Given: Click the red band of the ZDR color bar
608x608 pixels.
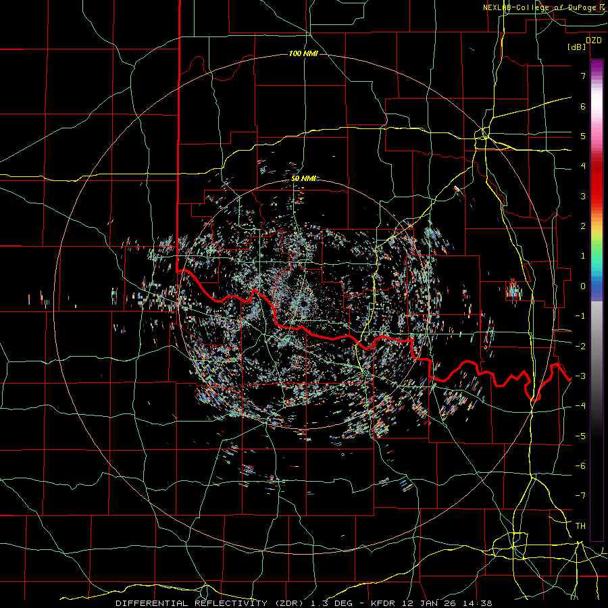Looking at the screenshot, I should click(x=597, y=182).
